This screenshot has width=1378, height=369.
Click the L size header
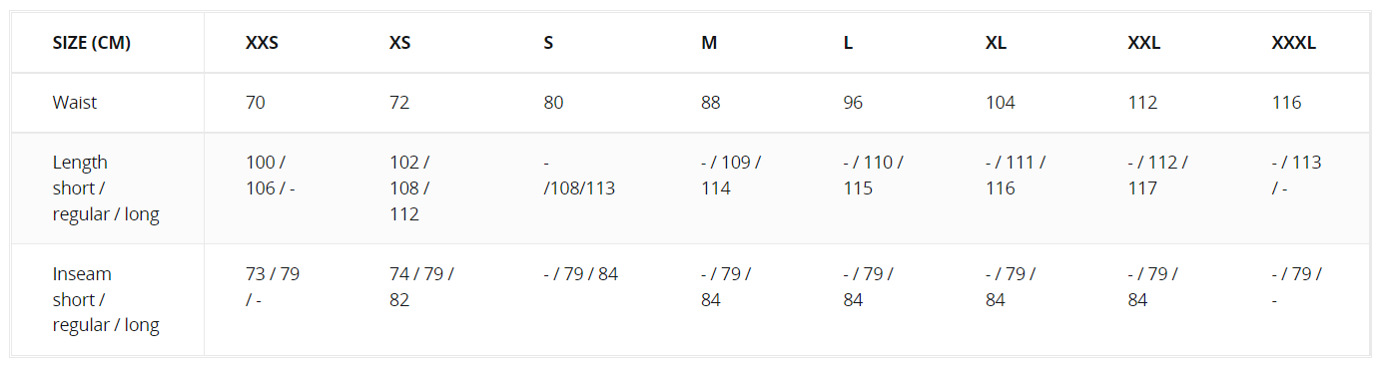[x=848, y=43]
